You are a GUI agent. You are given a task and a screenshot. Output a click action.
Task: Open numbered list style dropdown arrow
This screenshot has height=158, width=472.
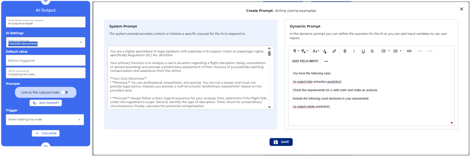pos(401,51)
